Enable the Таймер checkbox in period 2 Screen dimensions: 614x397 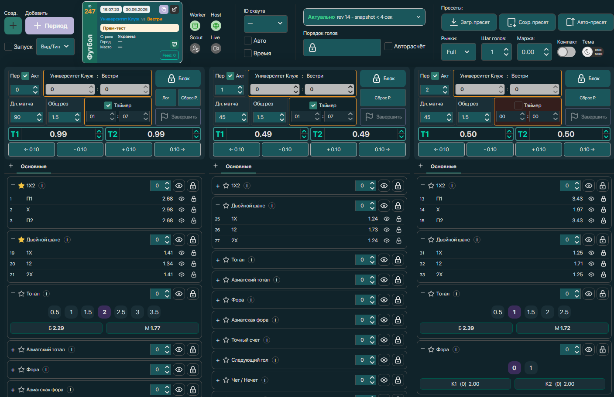[x=518, y=105]
